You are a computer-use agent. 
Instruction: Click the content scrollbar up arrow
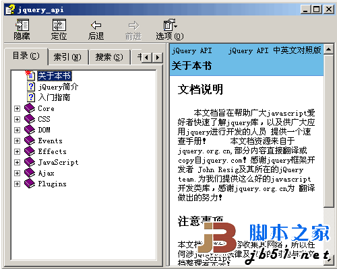coord(329,49)
